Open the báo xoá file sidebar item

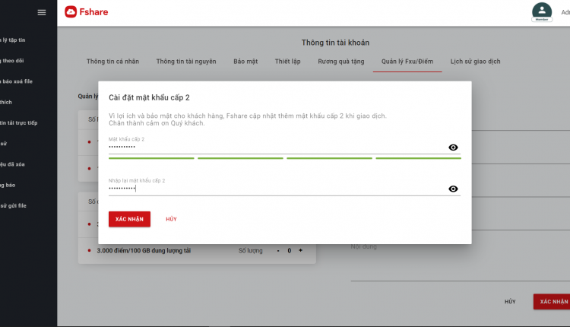17,81
